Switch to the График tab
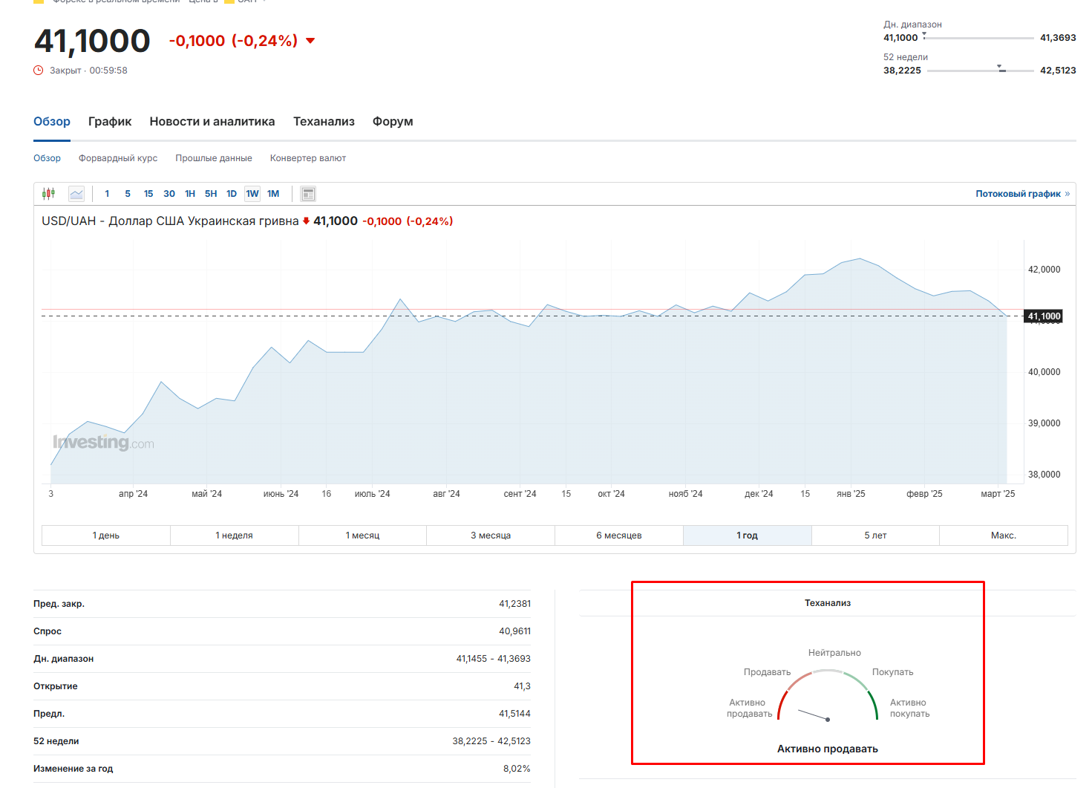1092x788 pixels. (110, 122)
